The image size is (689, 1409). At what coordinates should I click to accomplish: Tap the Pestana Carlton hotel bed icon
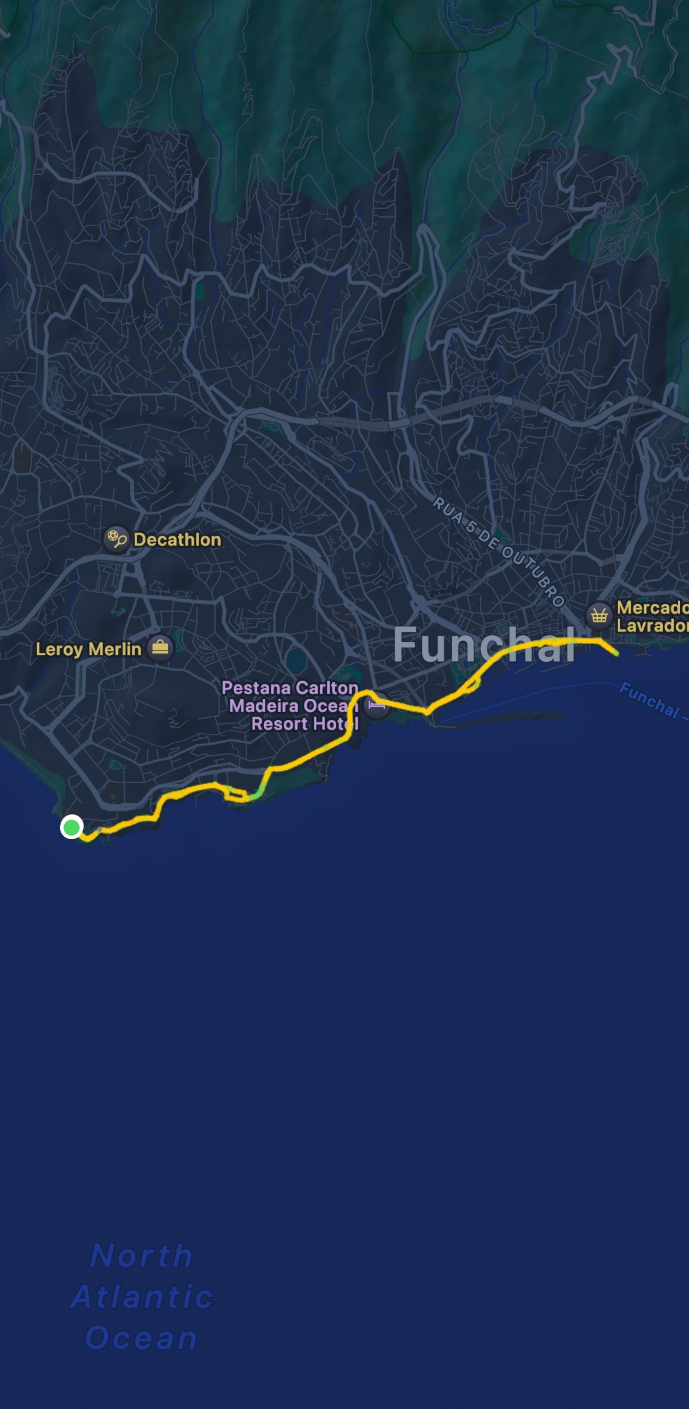coord(377,705)
